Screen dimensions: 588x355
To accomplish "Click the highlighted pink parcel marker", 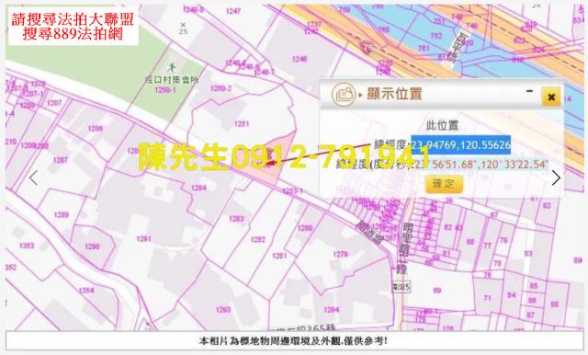I will click(269, 155).
